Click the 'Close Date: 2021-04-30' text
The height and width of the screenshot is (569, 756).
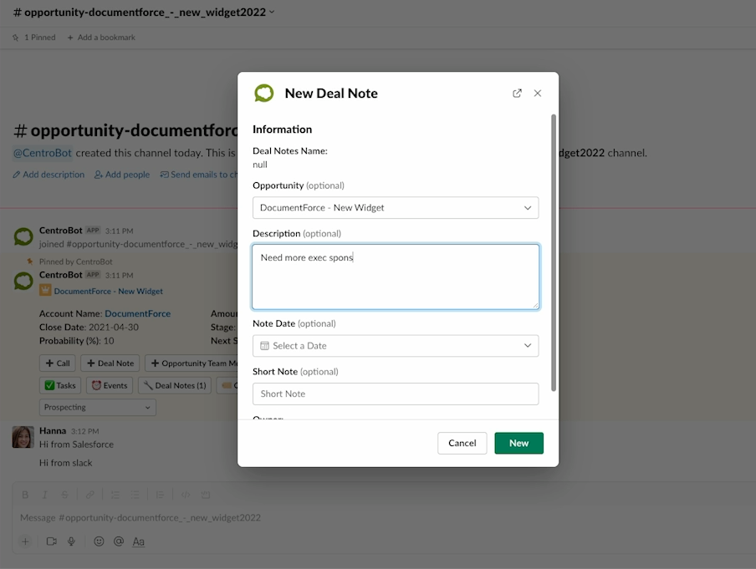point(89,328)
